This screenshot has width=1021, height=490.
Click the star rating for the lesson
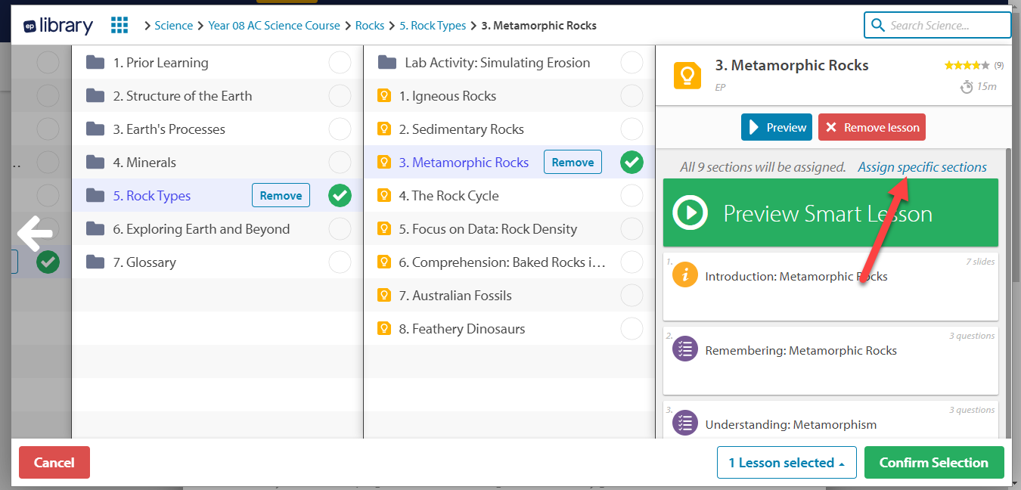click(x=967, y=66)
